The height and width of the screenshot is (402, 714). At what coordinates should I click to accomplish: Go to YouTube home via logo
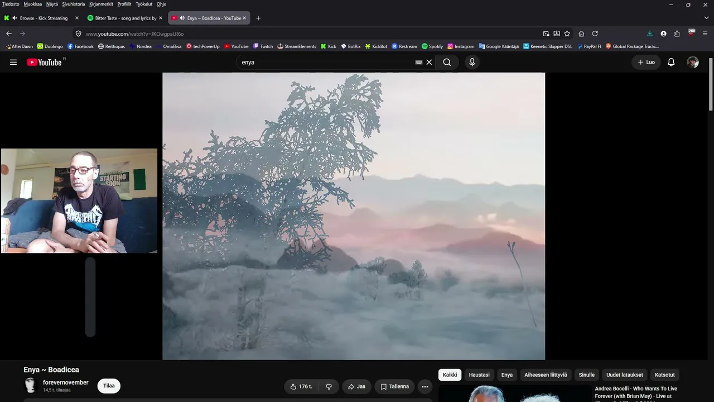[x=45, y=62]
